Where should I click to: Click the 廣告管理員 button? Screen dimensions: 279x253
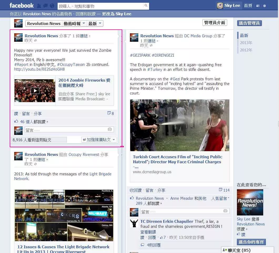[249, 23]
